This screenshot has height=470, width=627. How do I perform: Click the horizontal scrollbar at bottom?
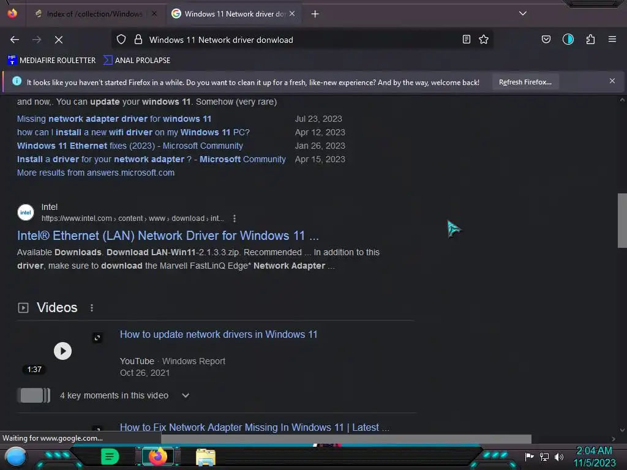point(347,439)
